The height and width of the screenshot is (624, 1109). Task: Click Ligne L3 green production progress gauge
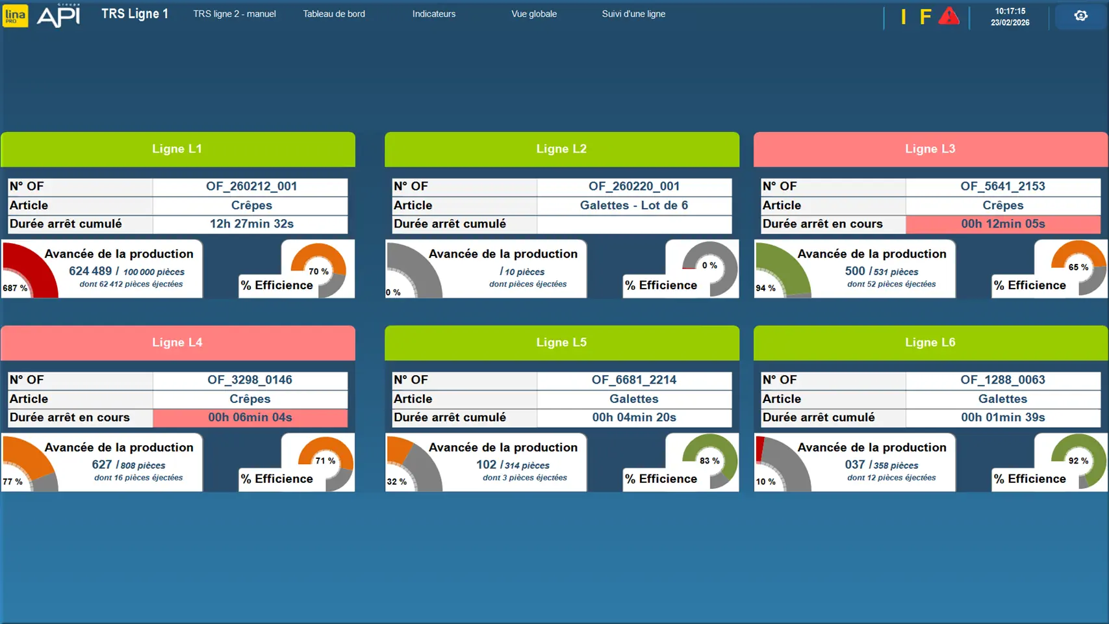pyautogui.click(x=781, y=272)
